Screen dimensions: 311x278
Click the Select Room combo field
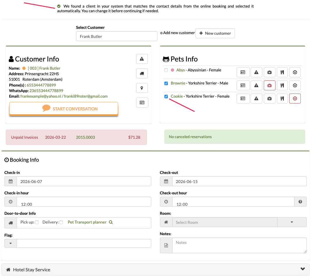tap(225, 222)
